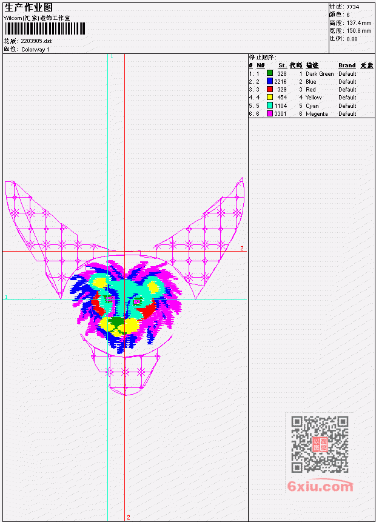Select the file name 2203905.dst
The width and height of the screenshot is (376, 522).
(x=36, y=41)
